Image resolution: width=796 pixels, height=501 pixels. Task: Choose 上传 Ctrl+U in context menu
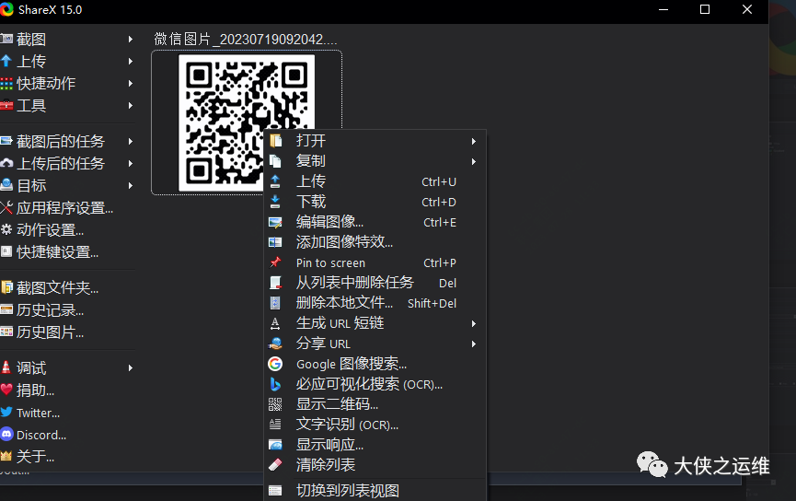375,181
